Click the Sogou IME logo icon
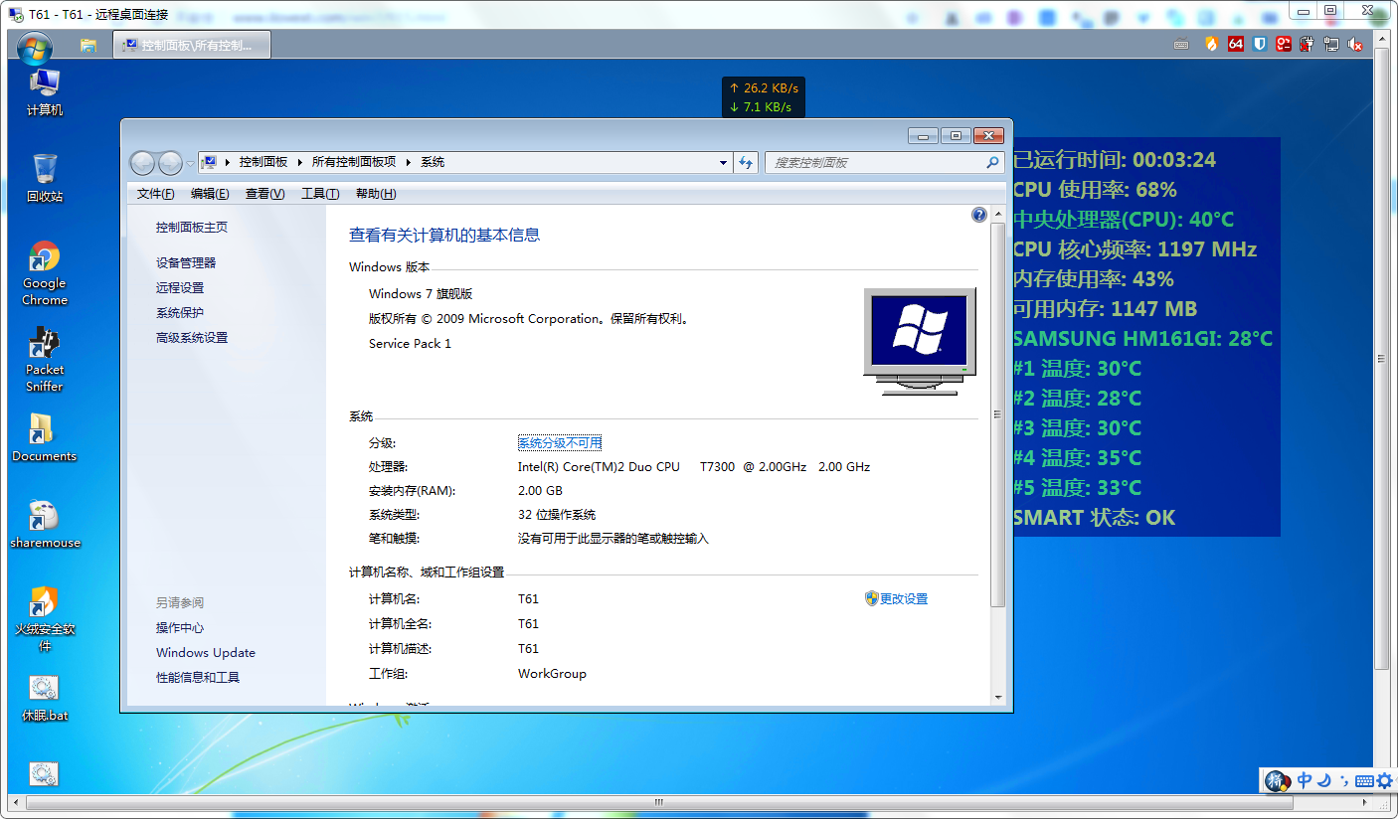The height and width of the screenshot is (819, 1398). pos(1277,781)
